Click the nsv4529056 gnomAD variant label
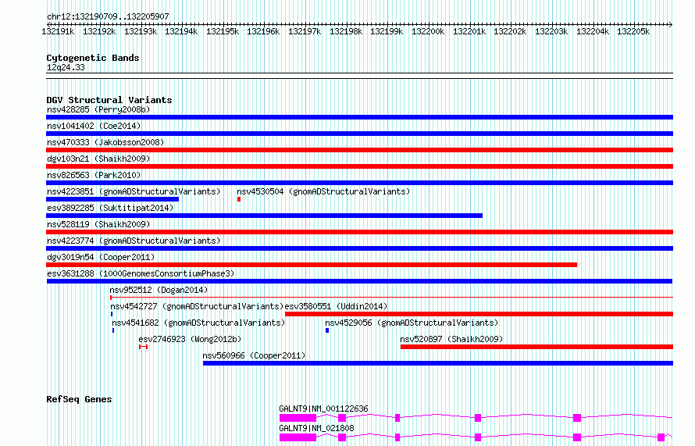 (412, 323)
